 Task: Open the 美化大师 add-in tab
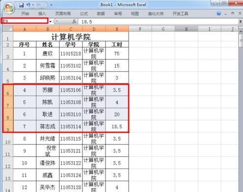pyautogui.click(x=156, y=14)
